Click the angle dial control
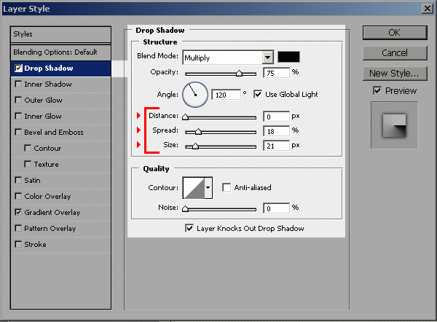This screenshot has width=437, height=322. pyautogui.click(x=194, y=93)
